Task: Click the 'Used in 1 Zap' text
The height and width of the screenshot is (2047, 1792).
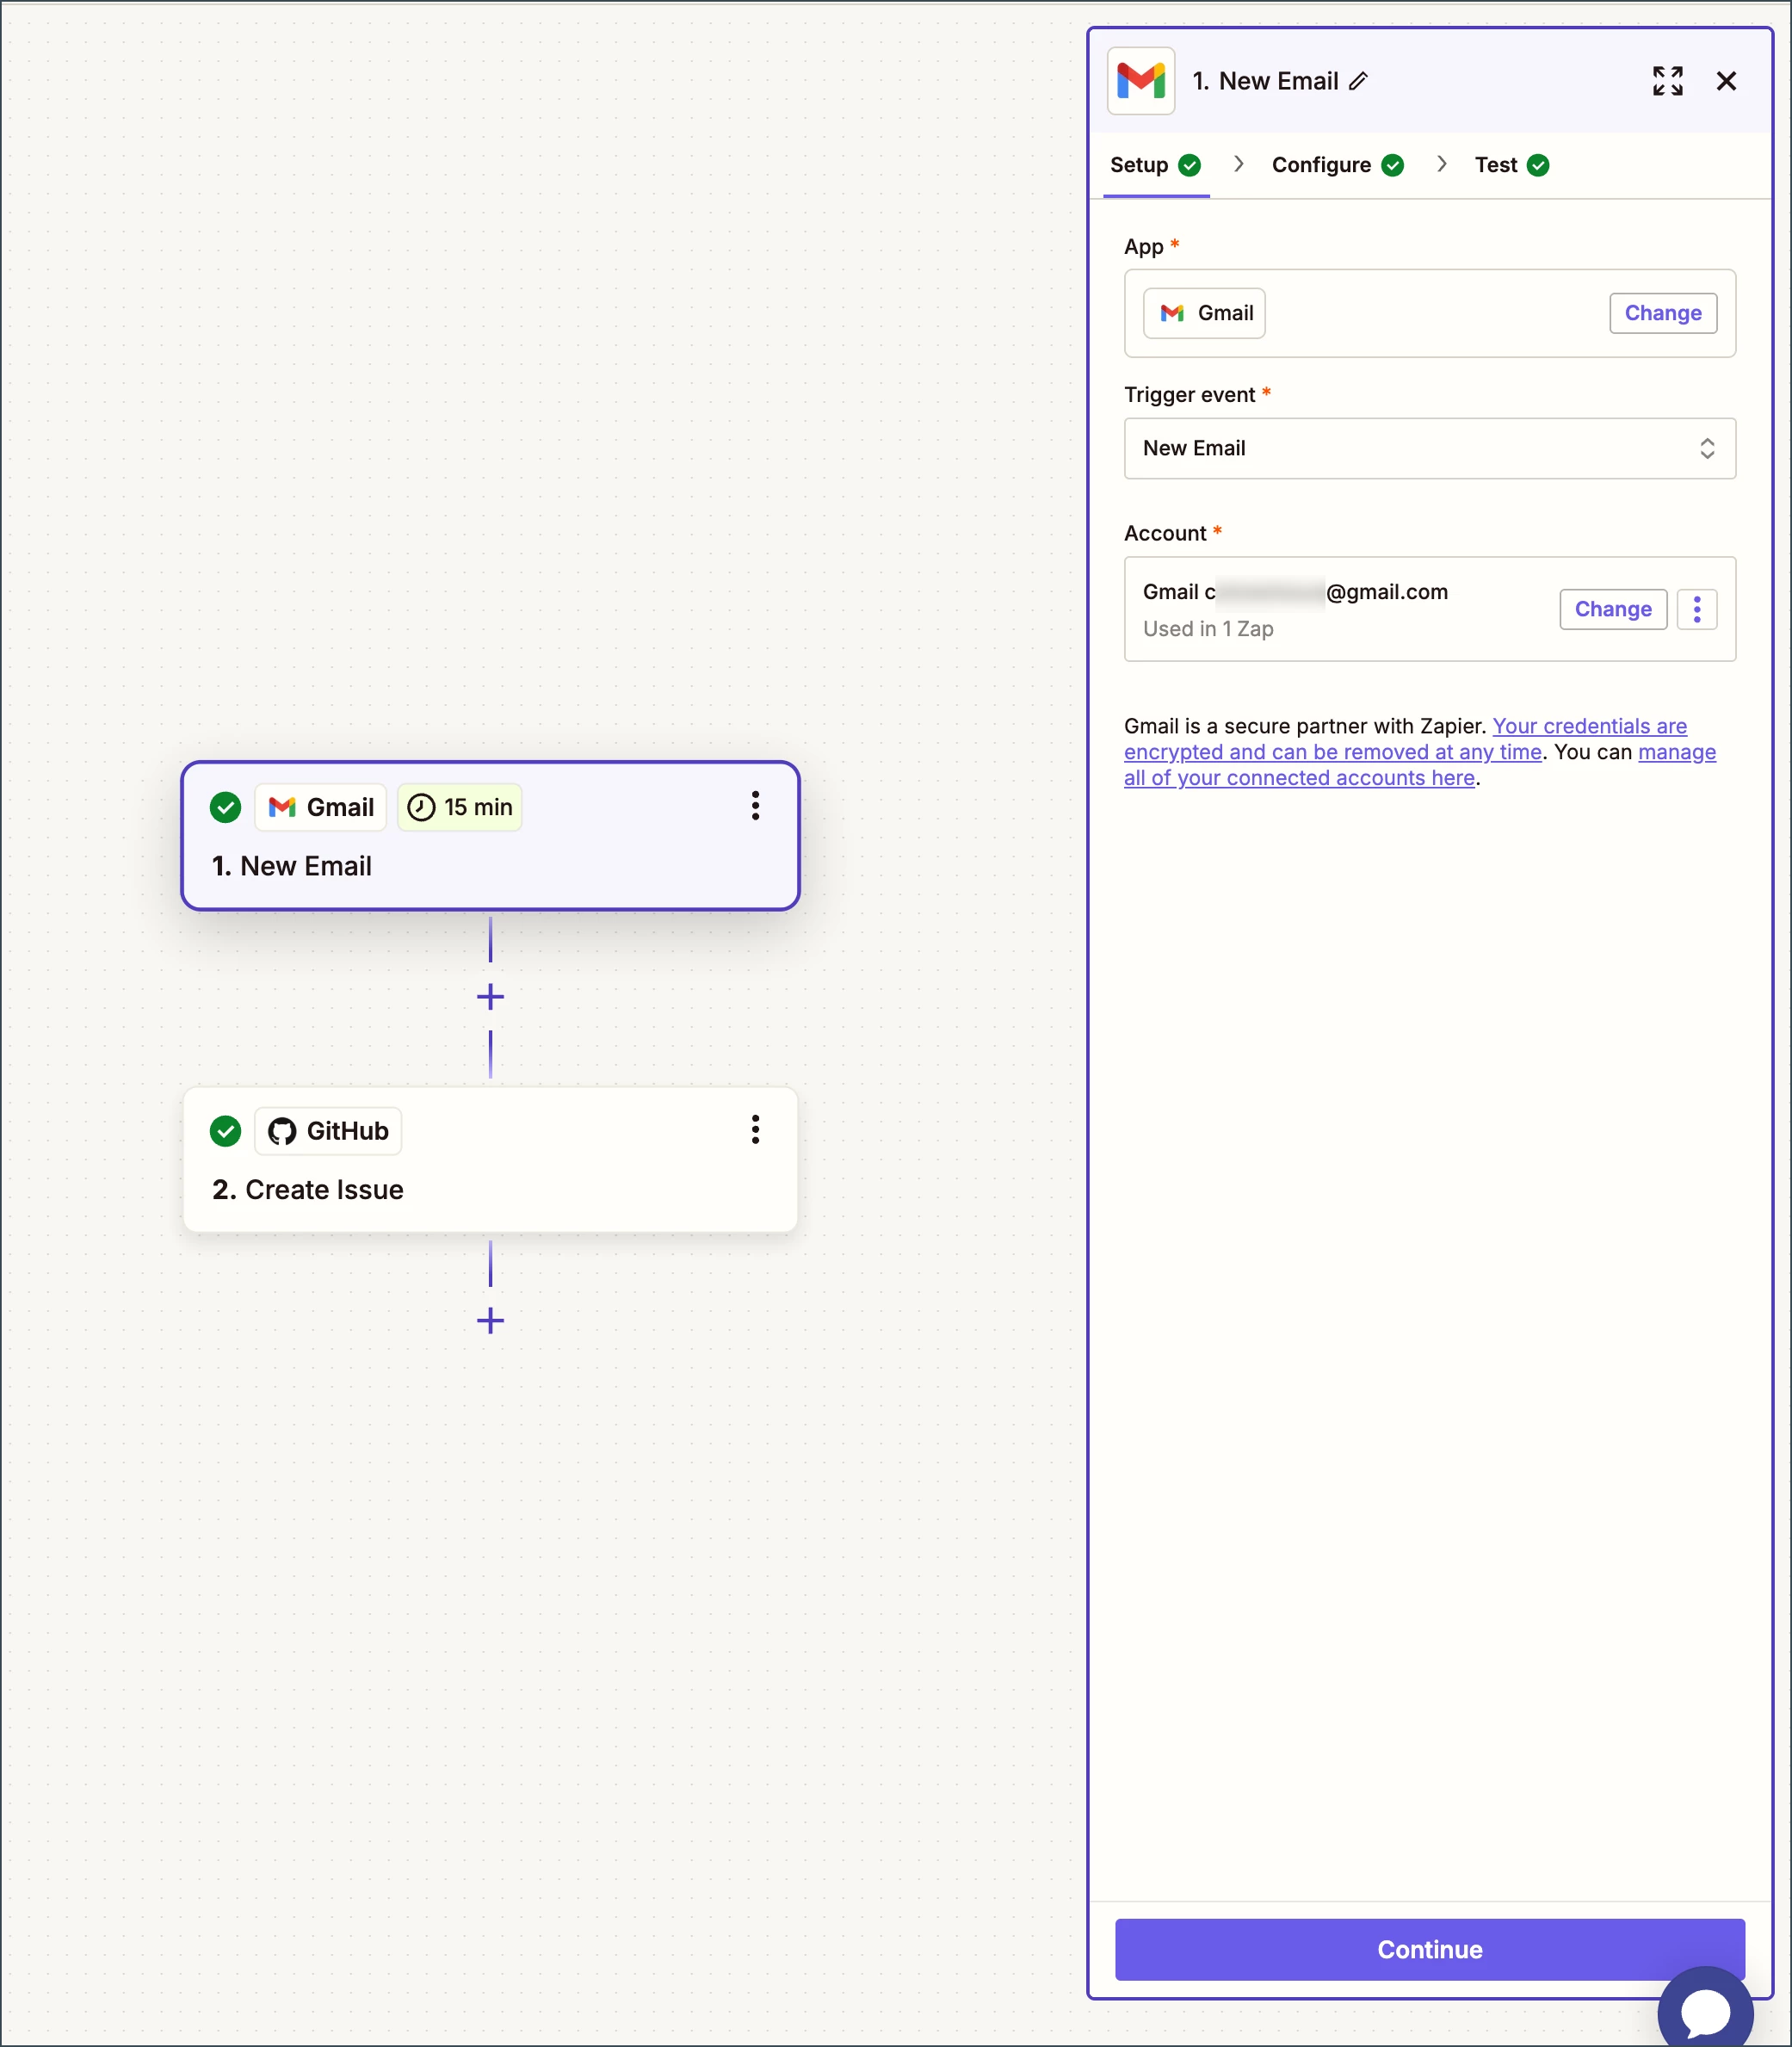Action: point(1208,629)
